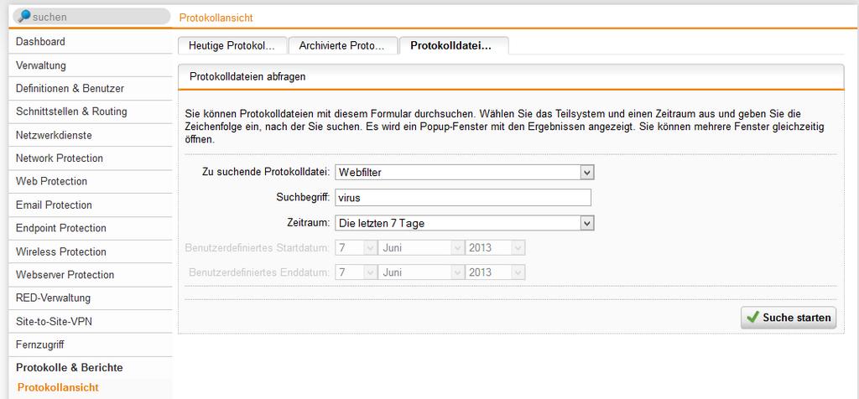Screen dimensions: 859x399
Task: Click the magnifier icon in search box
Action: (24, 17)
